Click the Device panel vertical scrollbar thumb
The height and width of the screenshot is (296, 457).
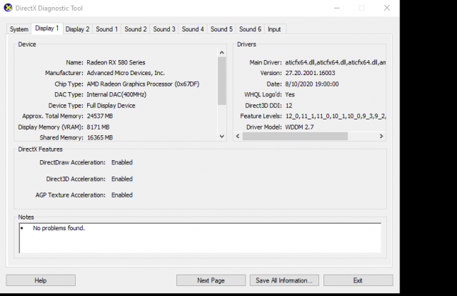coord(222,81)
